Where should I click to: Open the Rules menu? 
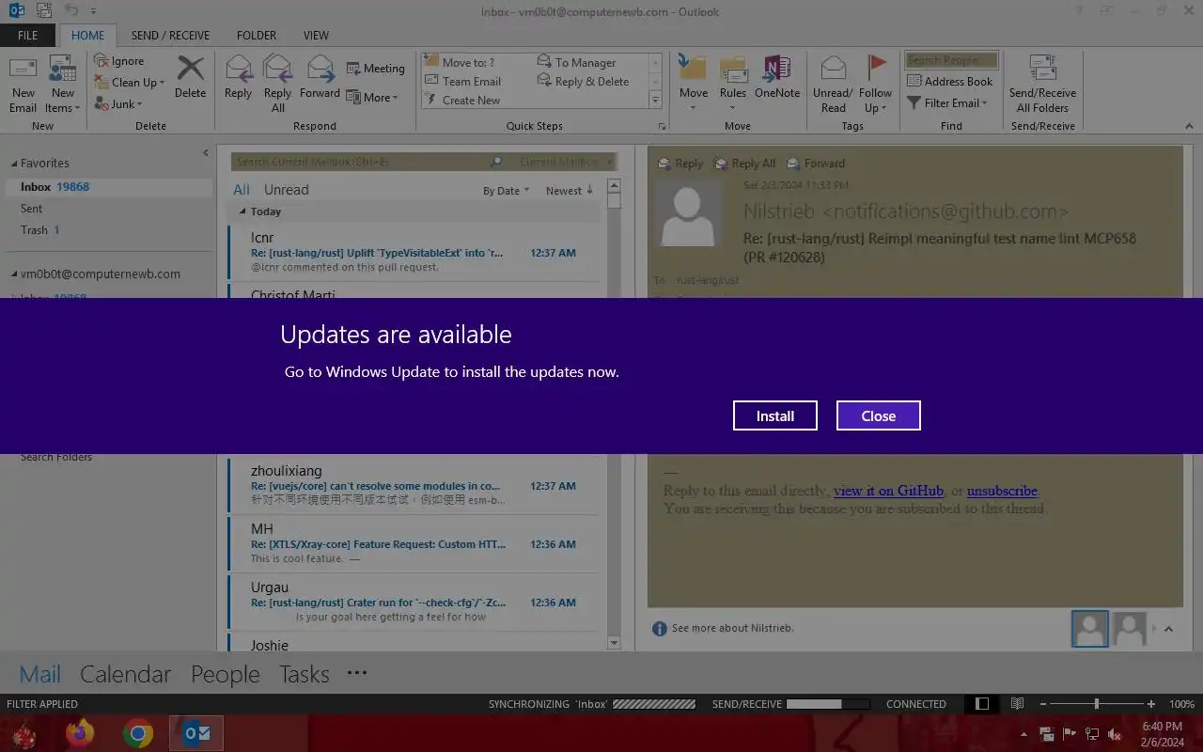733,84
